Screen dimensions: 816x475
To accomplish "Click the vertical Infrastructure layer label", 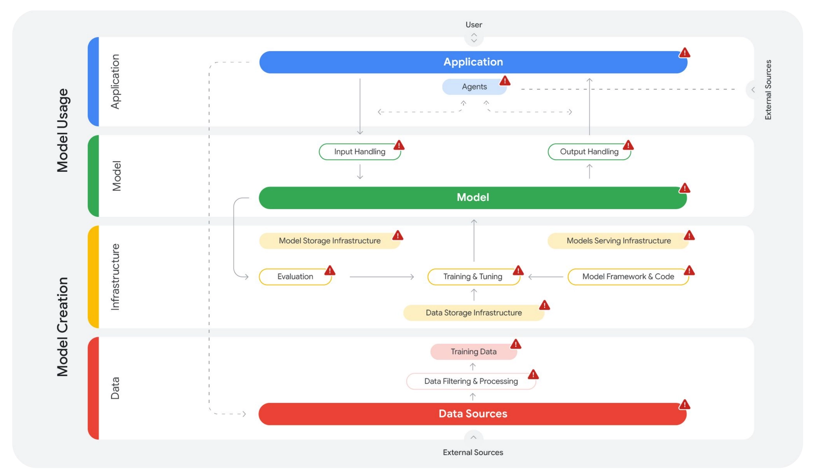I will [x=115, y=277].
